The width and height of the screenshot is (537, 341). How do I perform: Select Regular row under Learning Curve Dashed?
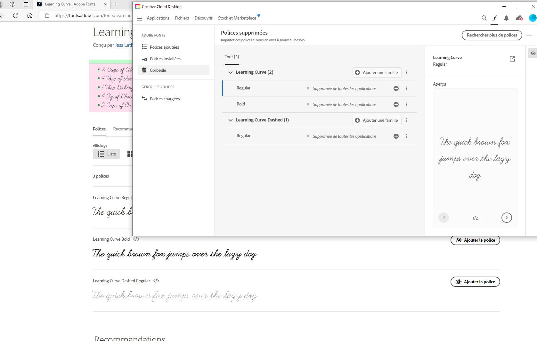coord(320,136)
